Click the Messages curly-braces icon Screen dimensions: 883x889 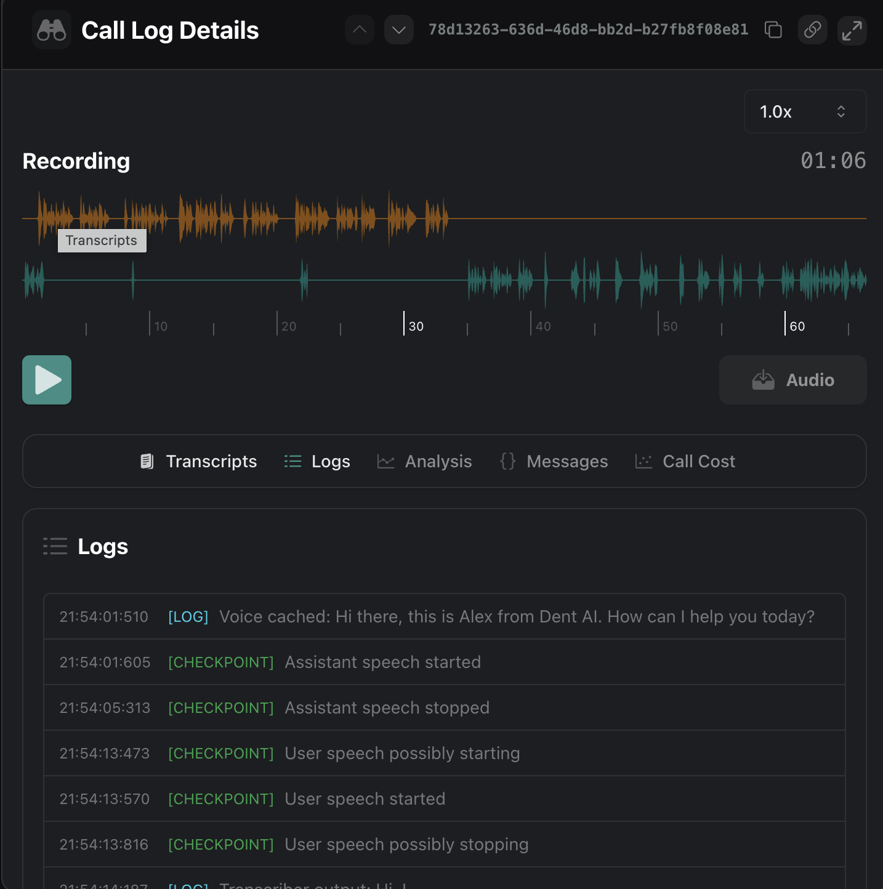coord(507,461)
